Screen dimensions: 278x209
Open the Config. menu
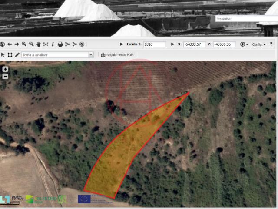259,44
